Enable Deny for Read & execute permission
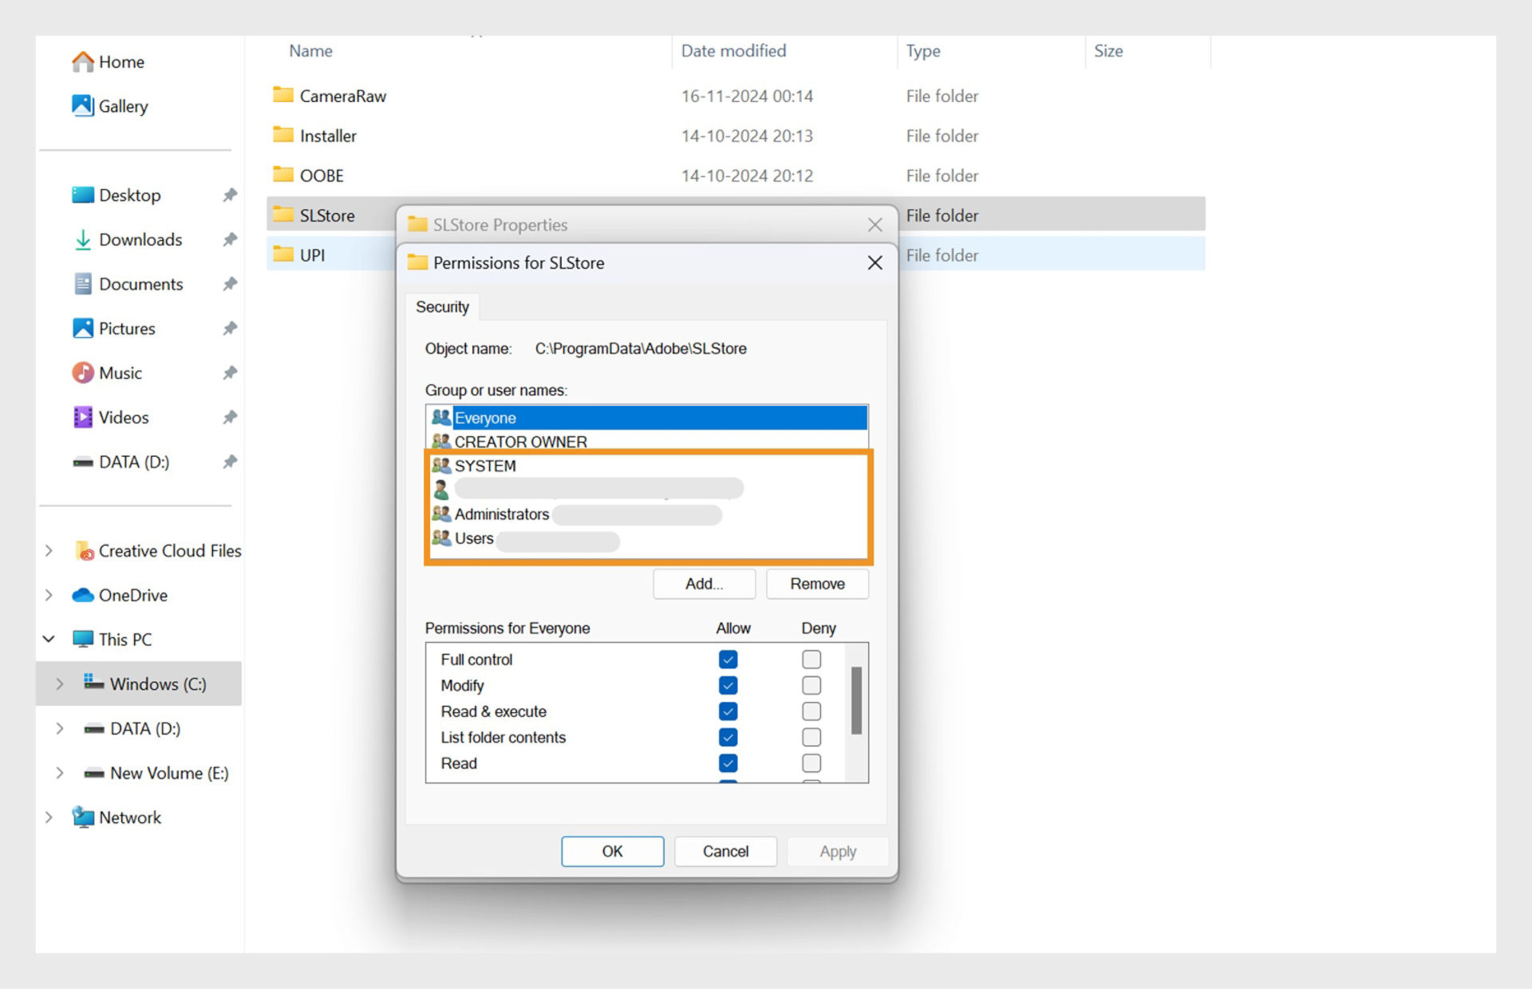 (811, 711)
